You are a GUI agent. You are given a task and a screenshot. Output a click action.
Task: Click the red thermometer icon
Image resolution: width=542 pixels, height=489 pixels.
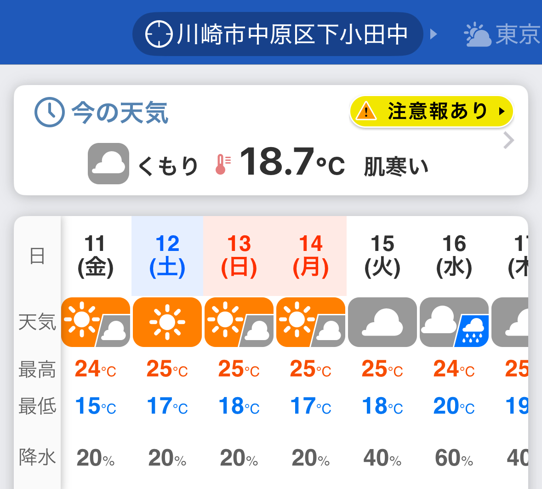222,164
